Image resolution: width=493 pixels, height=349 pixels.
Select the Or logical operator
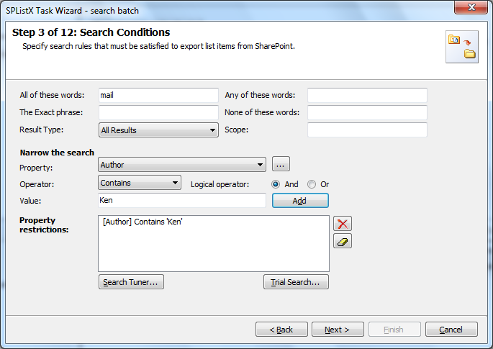312,184
